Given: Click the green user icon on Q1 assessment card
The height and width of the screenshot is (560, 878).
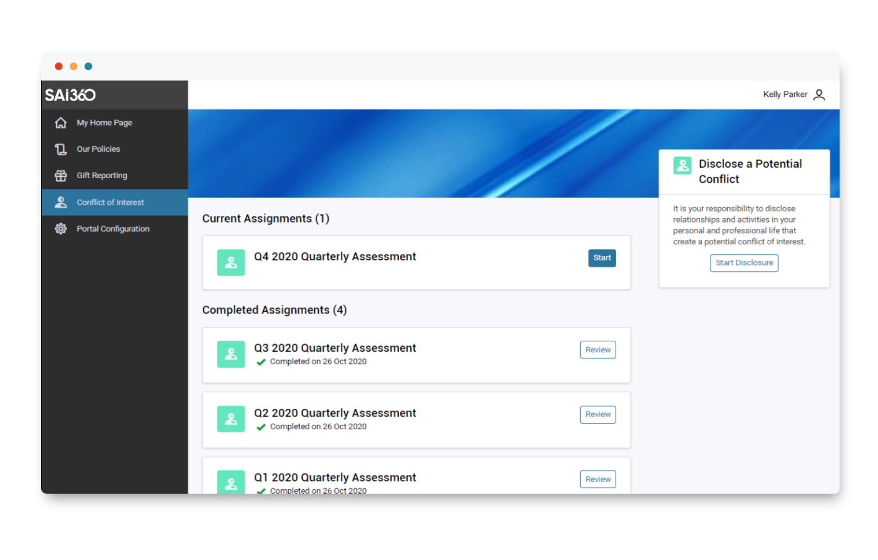Looking at the screenshot, I should point(231,482).
